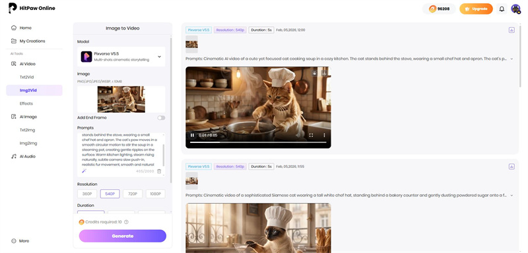Click the Home house icon
Screen dimensions: 528x253
click(13, 28)
